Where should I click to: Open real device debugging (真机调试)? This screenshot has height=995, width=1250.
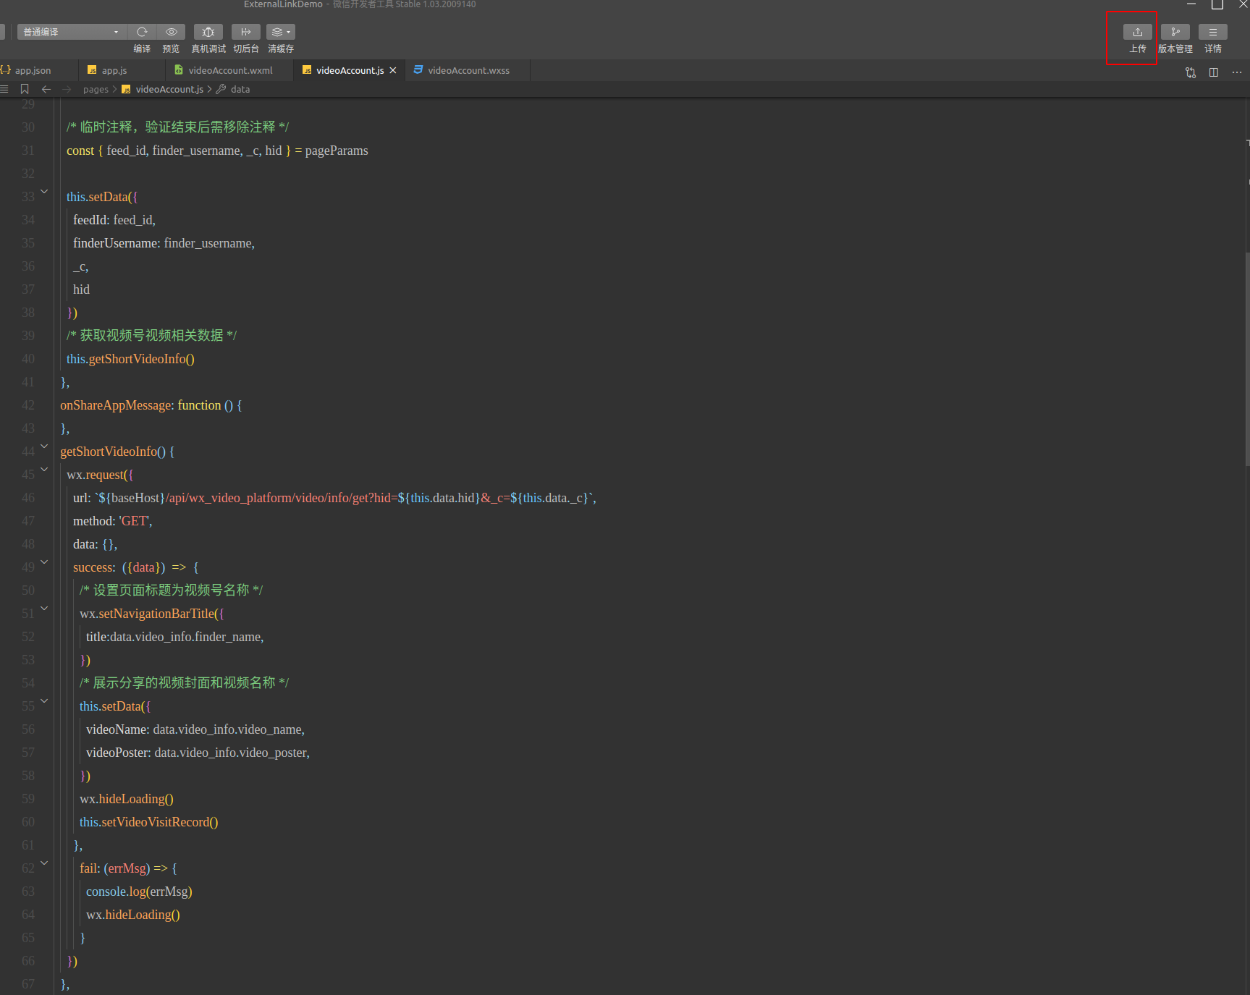[x=208, y=32]
